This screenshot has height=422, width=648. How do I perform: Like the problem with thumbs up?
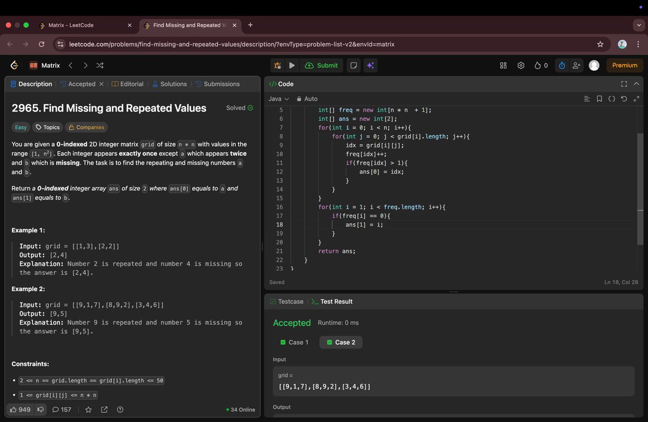tap(21, 410)
